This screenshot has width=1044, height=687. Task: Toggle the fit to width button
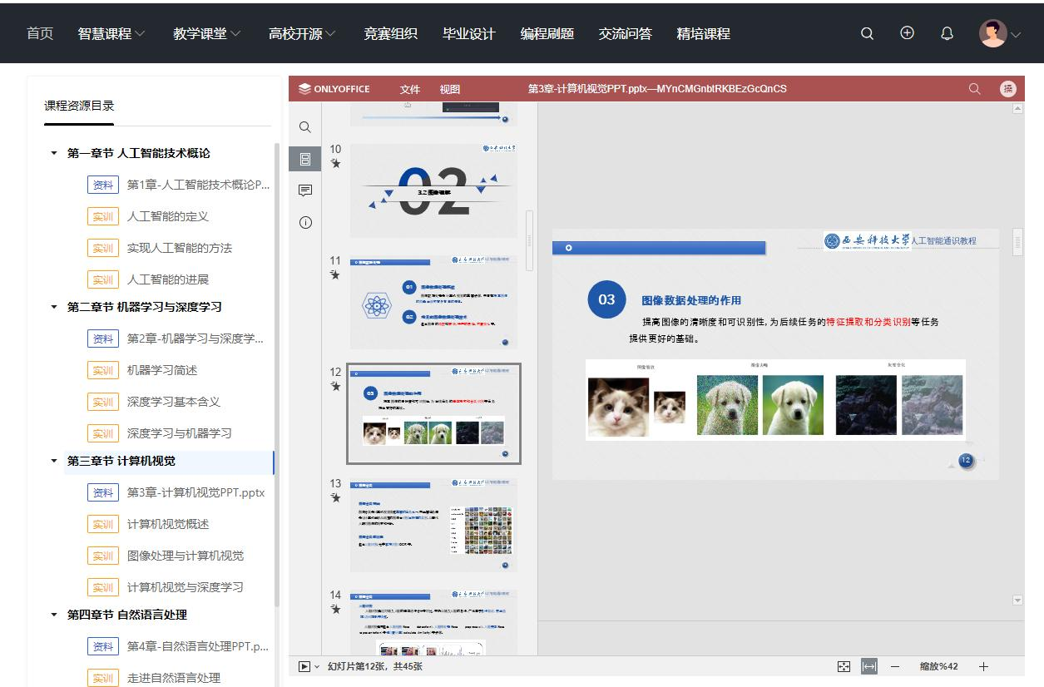[869, 666]
